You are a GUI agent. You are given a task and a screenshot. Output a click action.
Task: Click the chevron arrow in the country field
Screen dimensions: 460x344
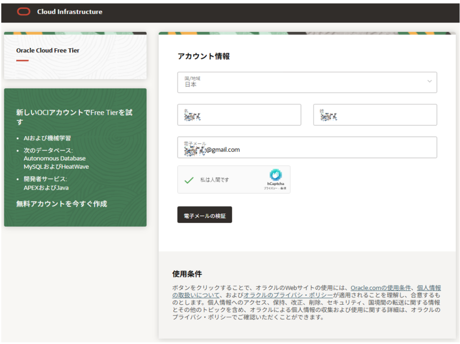[x=429, y=82]
